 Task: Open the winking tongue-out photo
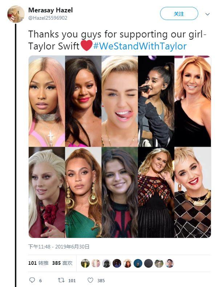(x=119, y=101)
